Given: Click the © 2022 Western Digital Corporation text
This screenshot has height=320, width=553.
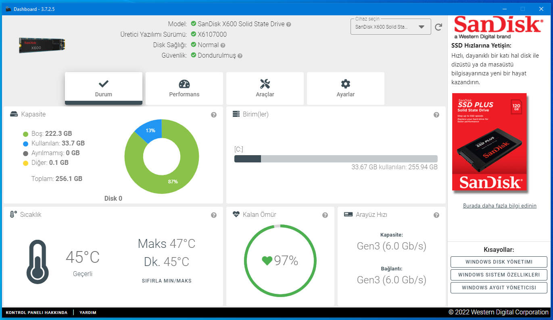Looking at the screenshot, I should tap(499, 312).
